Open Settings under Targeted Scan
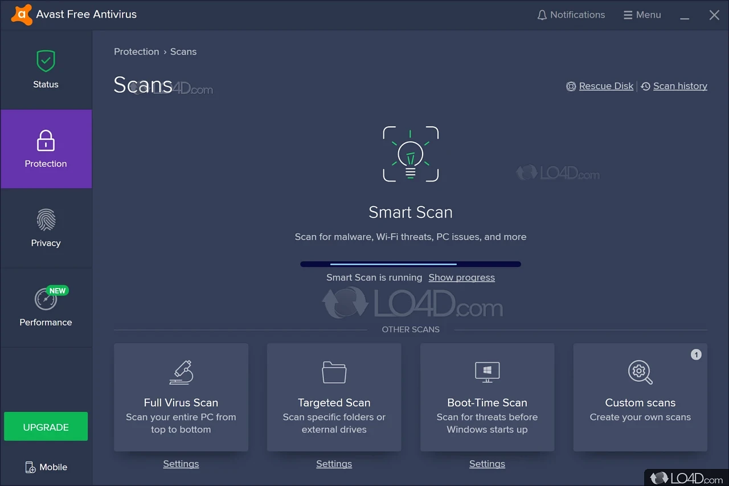 click(x=334, y=464)
